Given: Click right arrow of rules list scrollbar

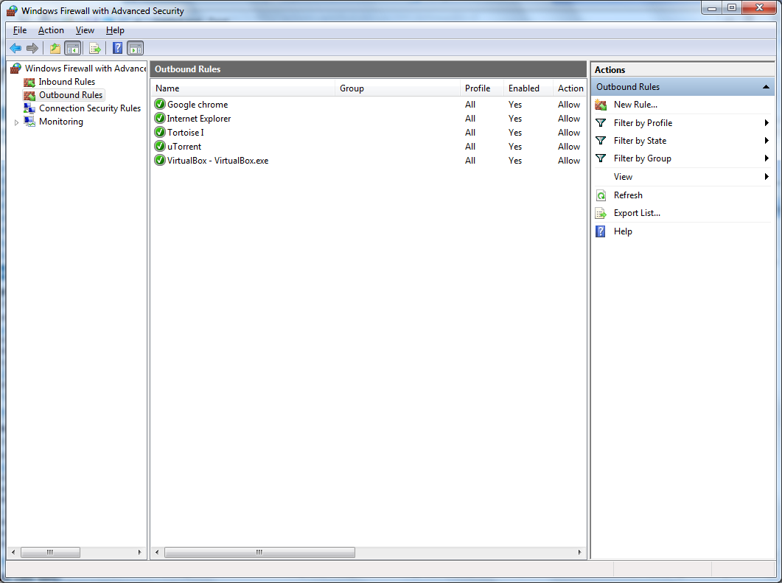Looking at the screenshot, I should (x=579, y=552).
